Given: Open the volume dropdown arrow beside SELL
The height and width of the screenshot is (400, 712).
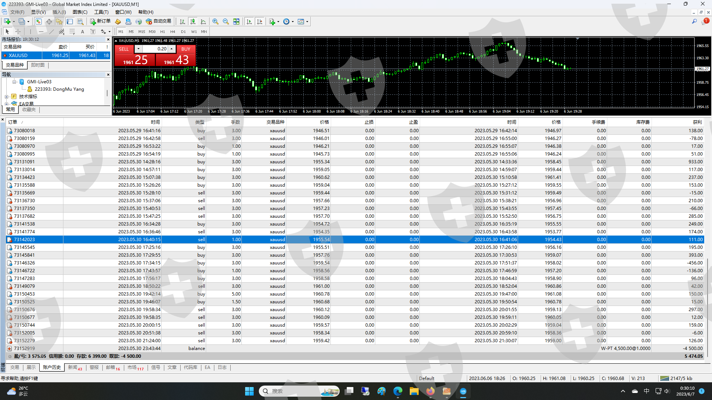Looking at the screenshot, I should pyautogui.click(x=138, y=49).
